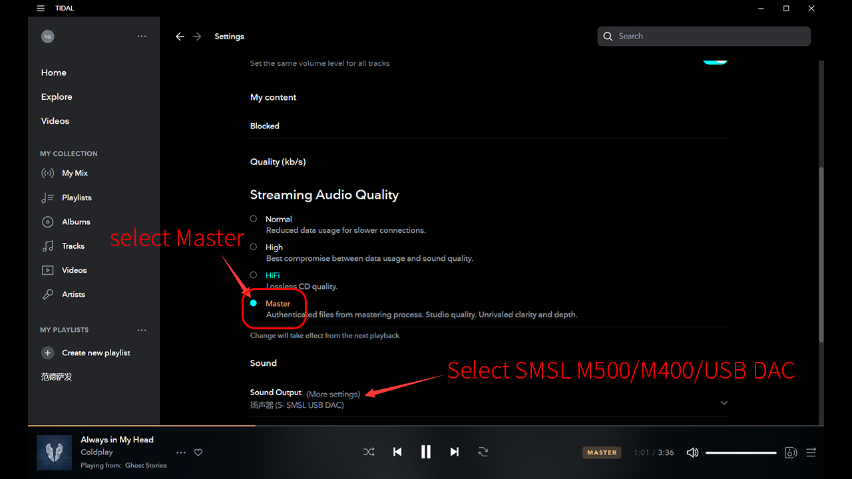The height and width of the screenshot is (479, 852).
Task: Pause the current song
Action: 426,452
